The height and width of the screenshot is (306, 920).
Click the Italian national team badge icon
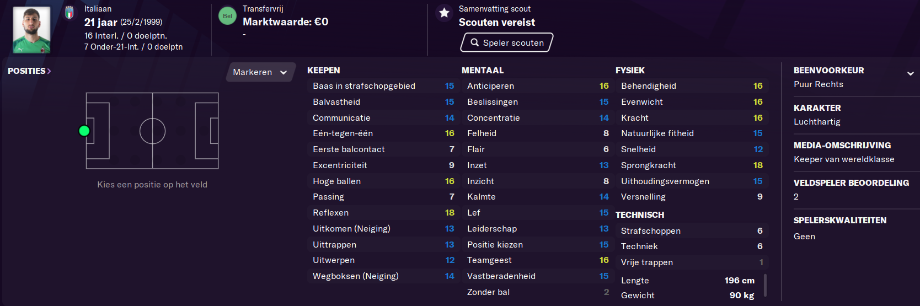point(69,13)
